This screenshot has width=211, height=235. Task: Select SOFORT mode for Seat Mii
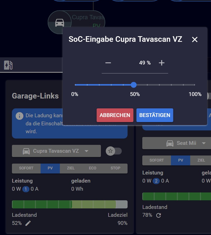pyautogui.click(x=156, y=160)
